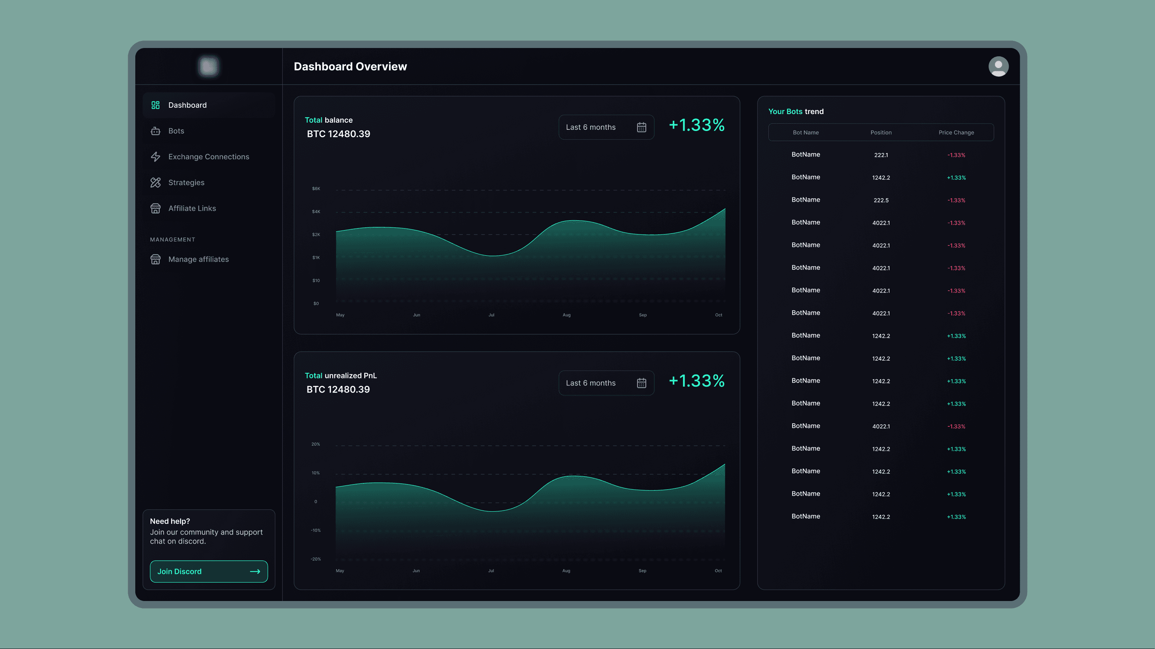Image resolution: width=1155 pixels, height=649 pixels.
Task: Select the Dashboard grid icon in sidebar
Action: (x=156, y=105)
